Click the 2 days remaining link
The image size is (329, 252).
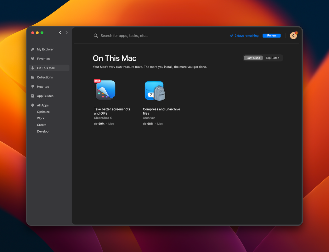pos(247,36)
